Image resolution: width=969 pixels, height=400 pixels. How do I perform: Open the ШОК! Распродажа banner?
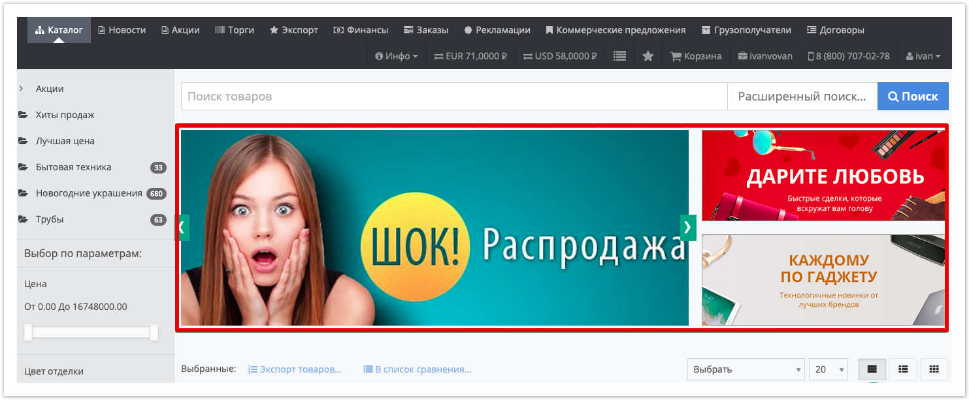(x=435, y=228)
